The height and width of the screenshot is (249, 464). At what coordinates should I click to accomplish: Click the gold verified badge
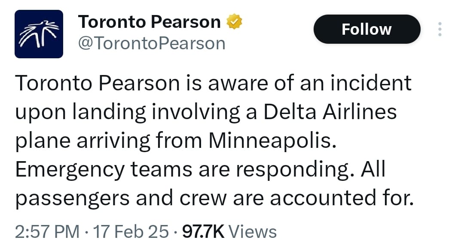[234, 22]
